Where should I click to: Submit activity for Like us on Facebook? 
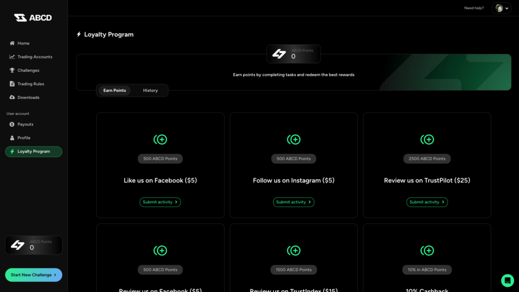click(x=160, y=202)
